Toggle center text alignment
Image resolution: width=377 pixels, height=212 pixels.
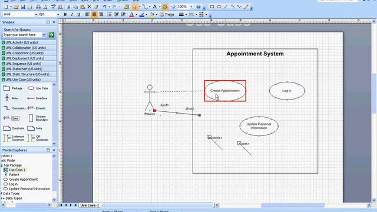94,14
